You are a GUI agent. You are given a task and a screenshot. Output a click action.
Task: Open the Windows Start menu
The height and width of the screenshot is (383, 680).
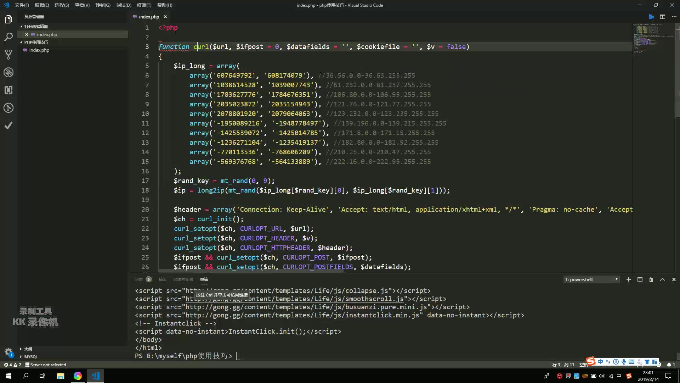(8, 376)
